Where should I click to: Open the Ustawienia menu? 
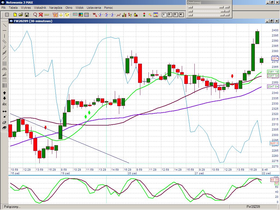pos(94,8)
